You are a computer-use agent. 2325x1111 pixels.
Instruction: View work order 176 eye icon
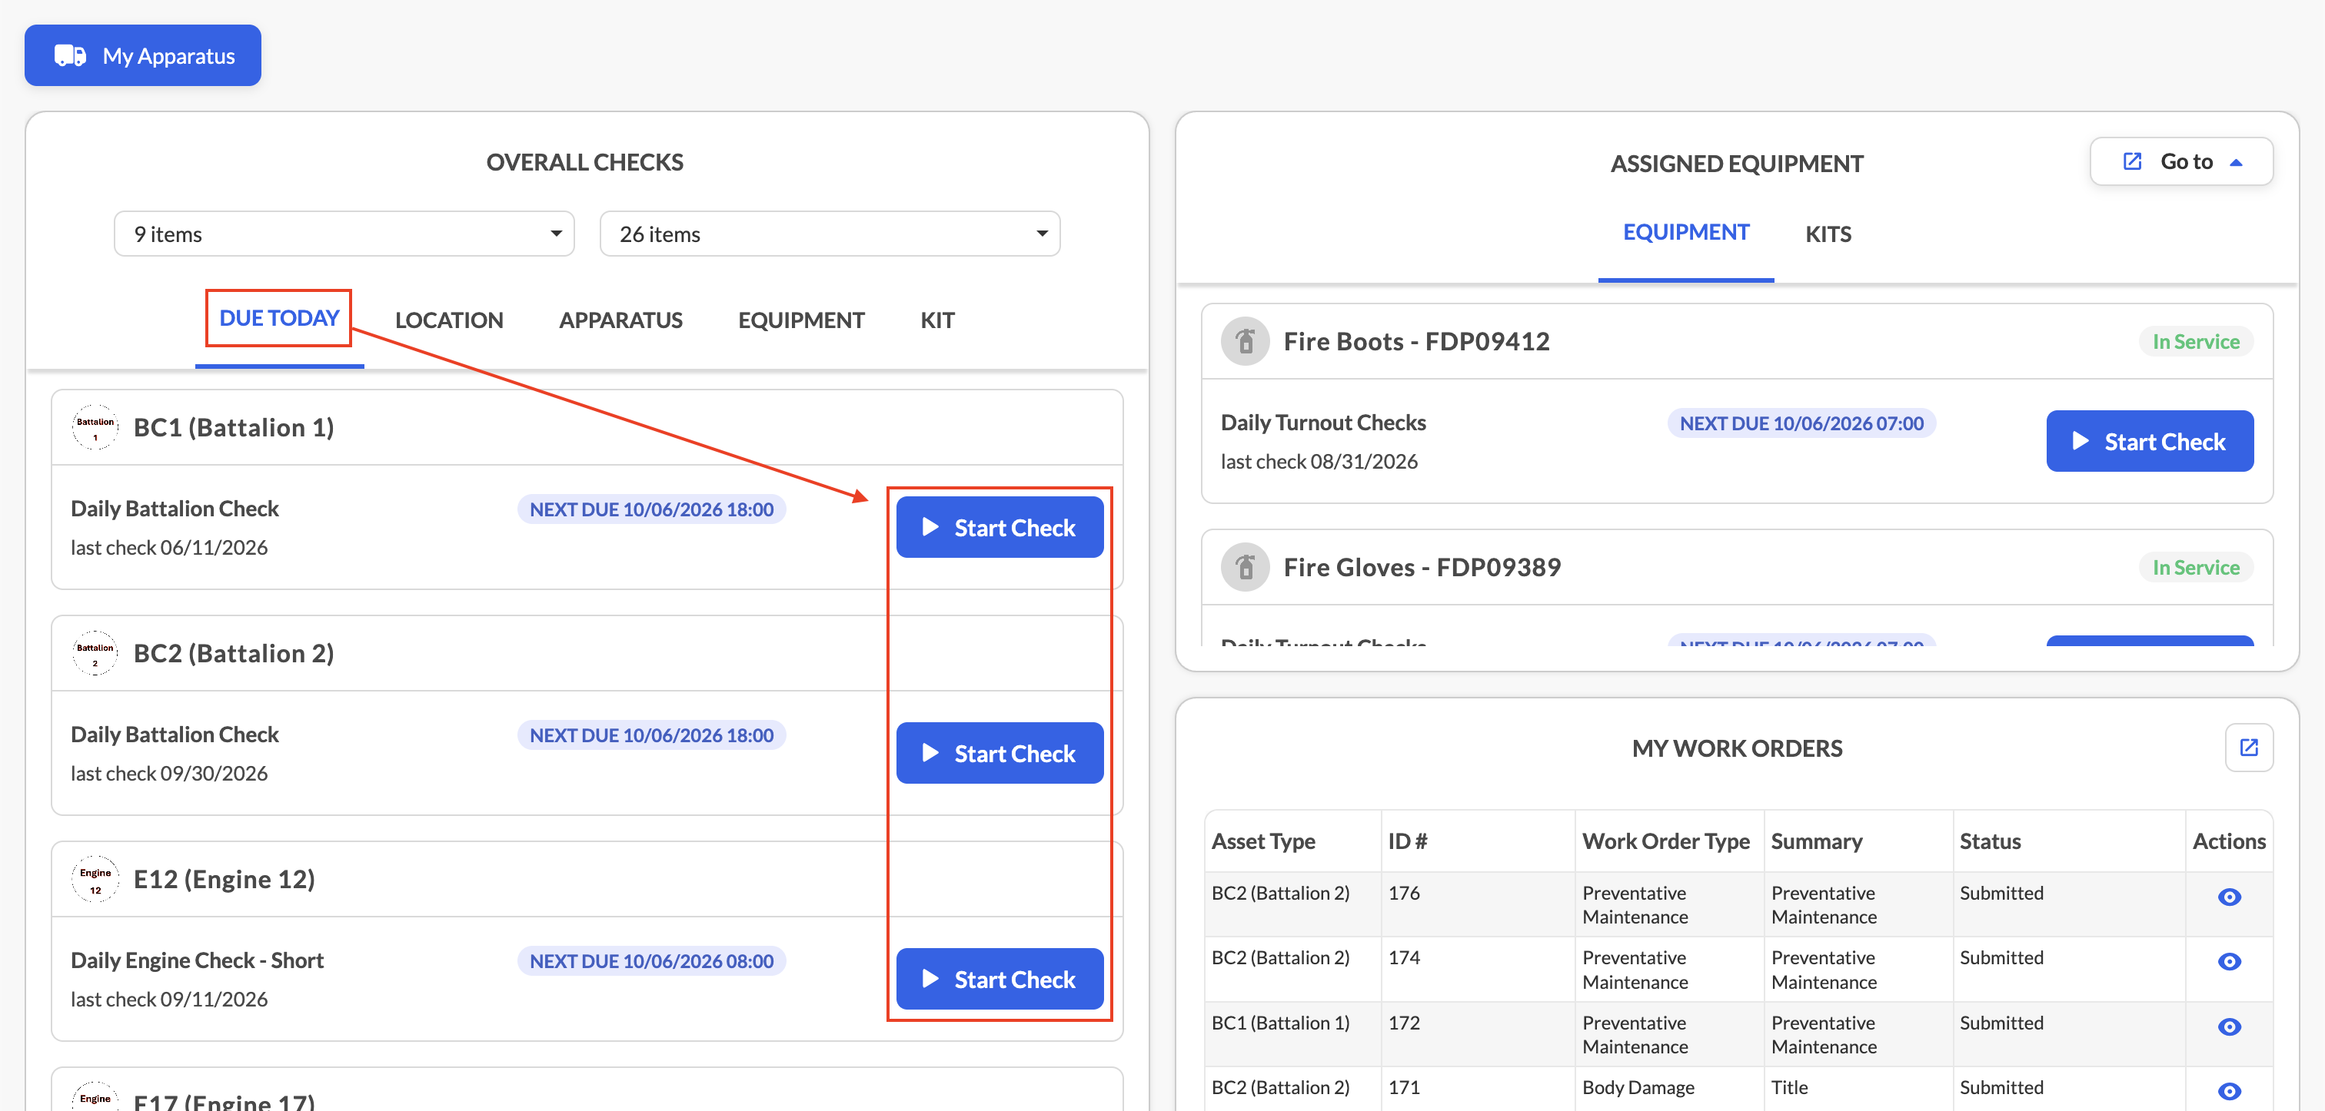2228,897
